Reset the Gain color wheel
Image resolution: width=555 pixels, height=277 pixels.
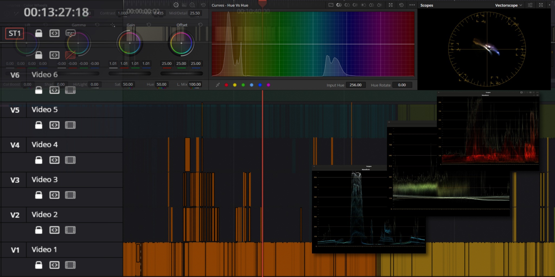(x=149, y=25)
